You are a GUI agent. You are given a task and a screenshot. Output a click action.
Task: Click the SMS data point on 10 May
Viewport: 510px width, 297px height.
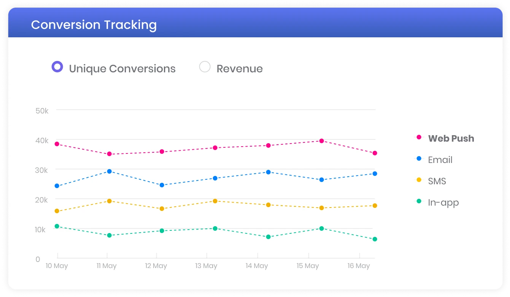coord(57,211)
